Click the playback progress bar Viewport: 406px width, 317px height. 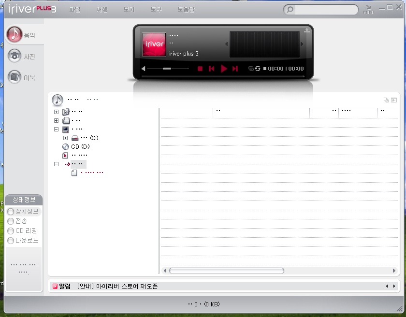click(223, 77)
